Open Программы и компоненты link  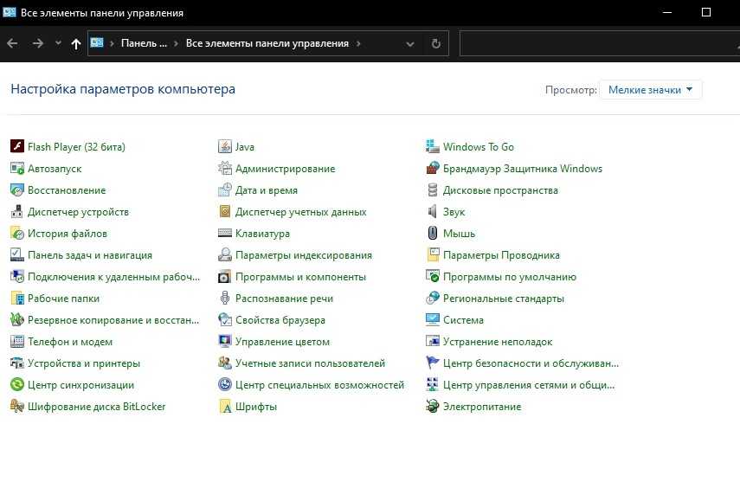300,277
